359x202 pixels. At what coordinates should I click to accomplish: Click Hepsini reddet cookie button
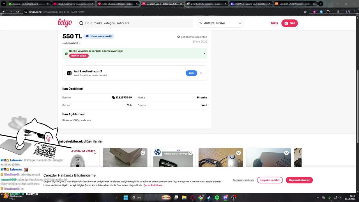pyautogui.click(x=270, y=180)
